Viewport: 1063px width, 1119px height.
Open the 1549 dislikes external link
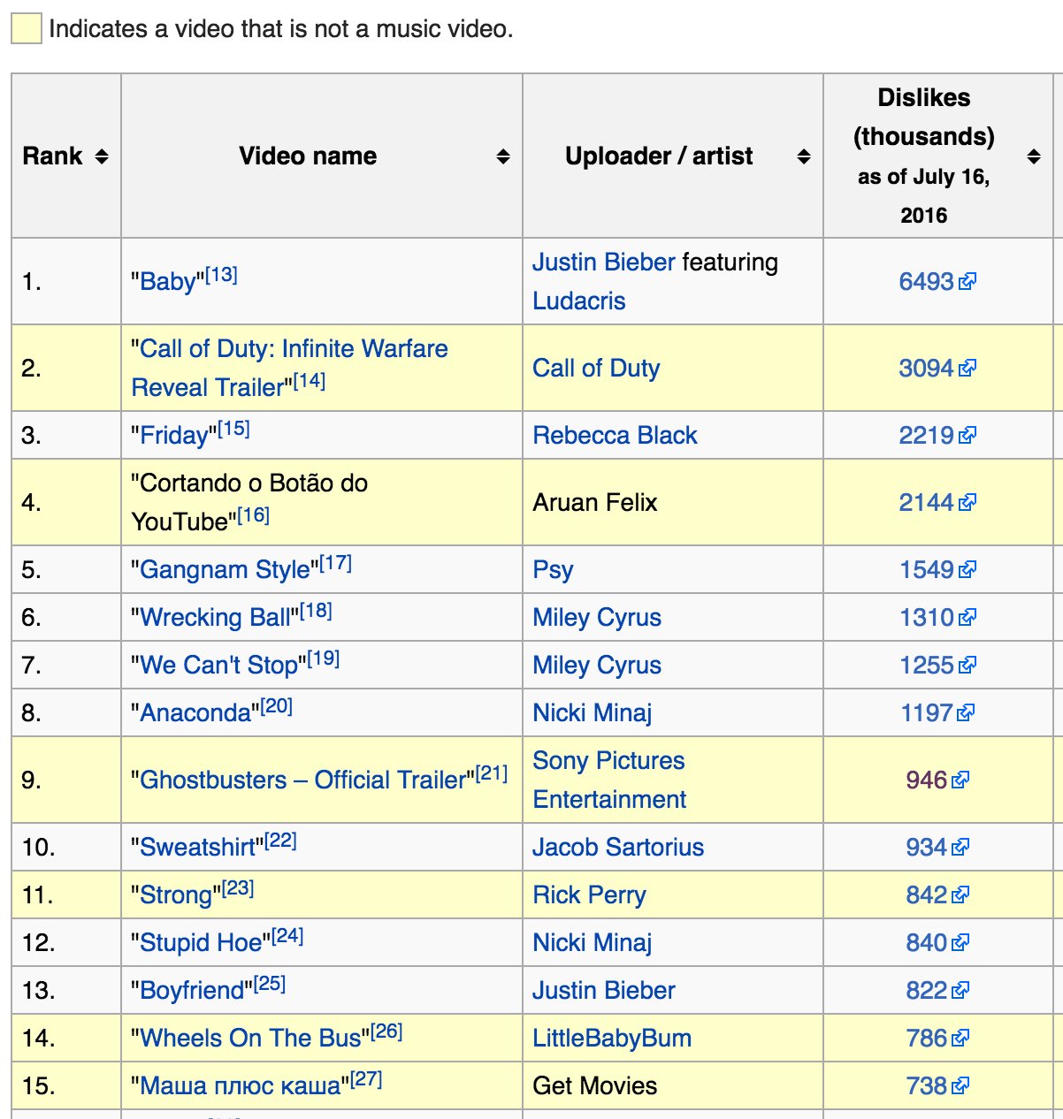tap(937, 570)
